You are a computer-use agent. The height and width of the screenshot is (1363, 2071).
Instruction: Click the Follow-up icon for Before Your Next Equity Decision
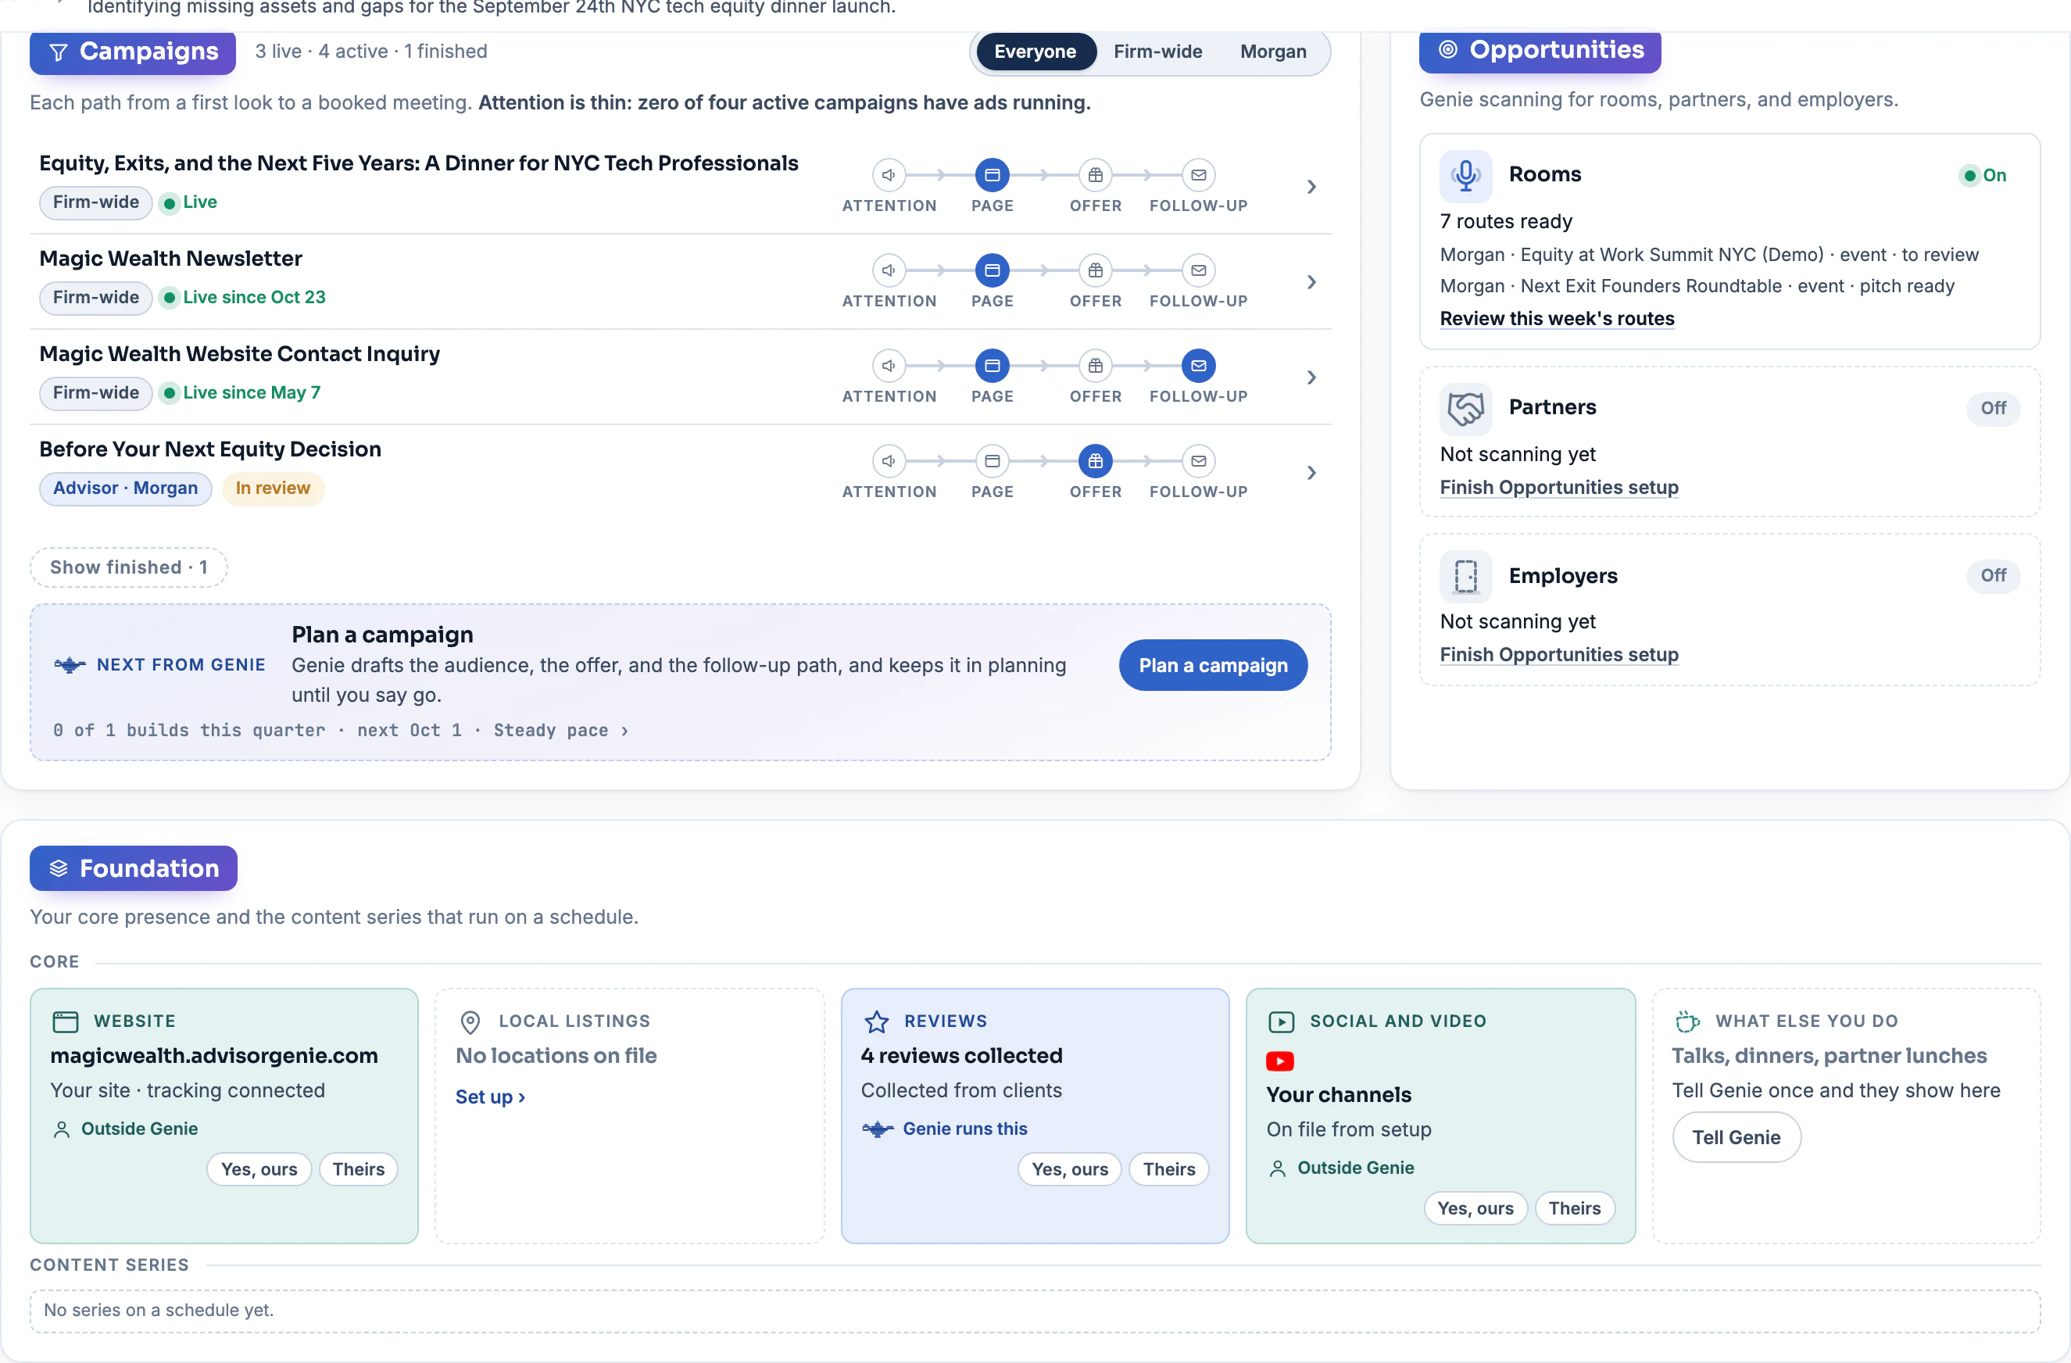1198,461
